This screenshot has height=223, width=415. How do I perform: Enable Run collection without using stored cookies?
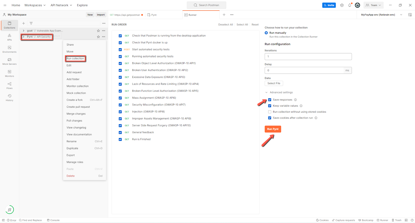pos(270,112)
